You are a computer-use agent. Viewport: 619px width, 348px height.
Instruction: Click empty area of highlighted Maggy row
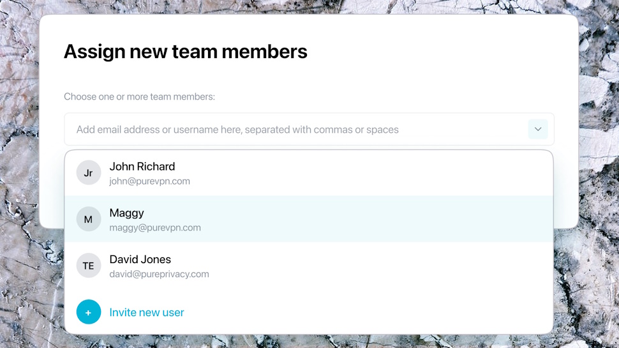tap(375, 219)
